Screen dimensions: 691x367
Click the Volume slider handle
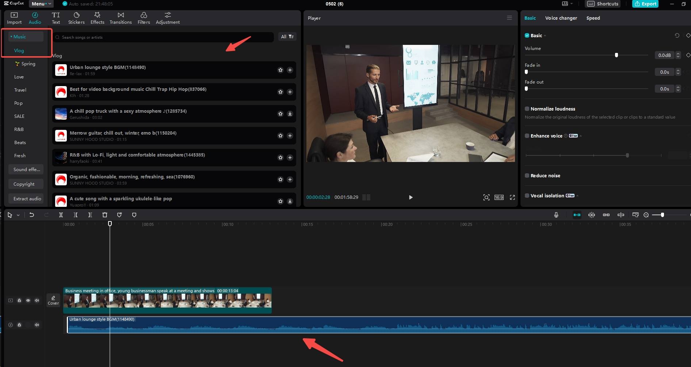616,55
